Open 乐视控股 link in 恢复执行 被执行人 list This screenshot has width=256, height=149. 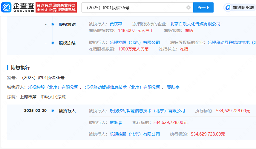click(x=53, y=87)
